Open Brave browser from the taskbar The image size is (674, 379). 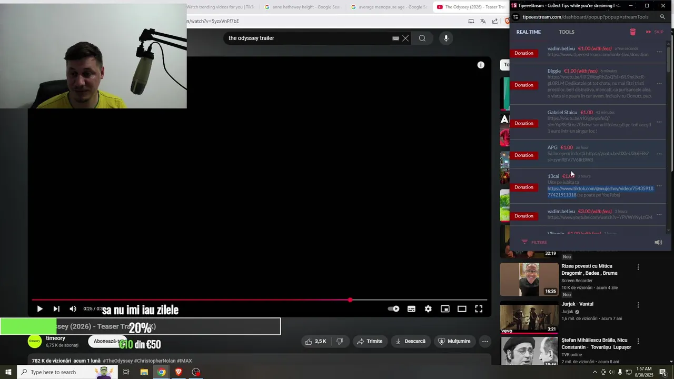click(179, 372)
